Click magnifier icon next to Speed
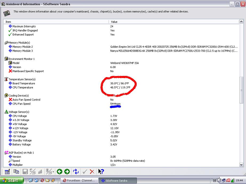 10,161
